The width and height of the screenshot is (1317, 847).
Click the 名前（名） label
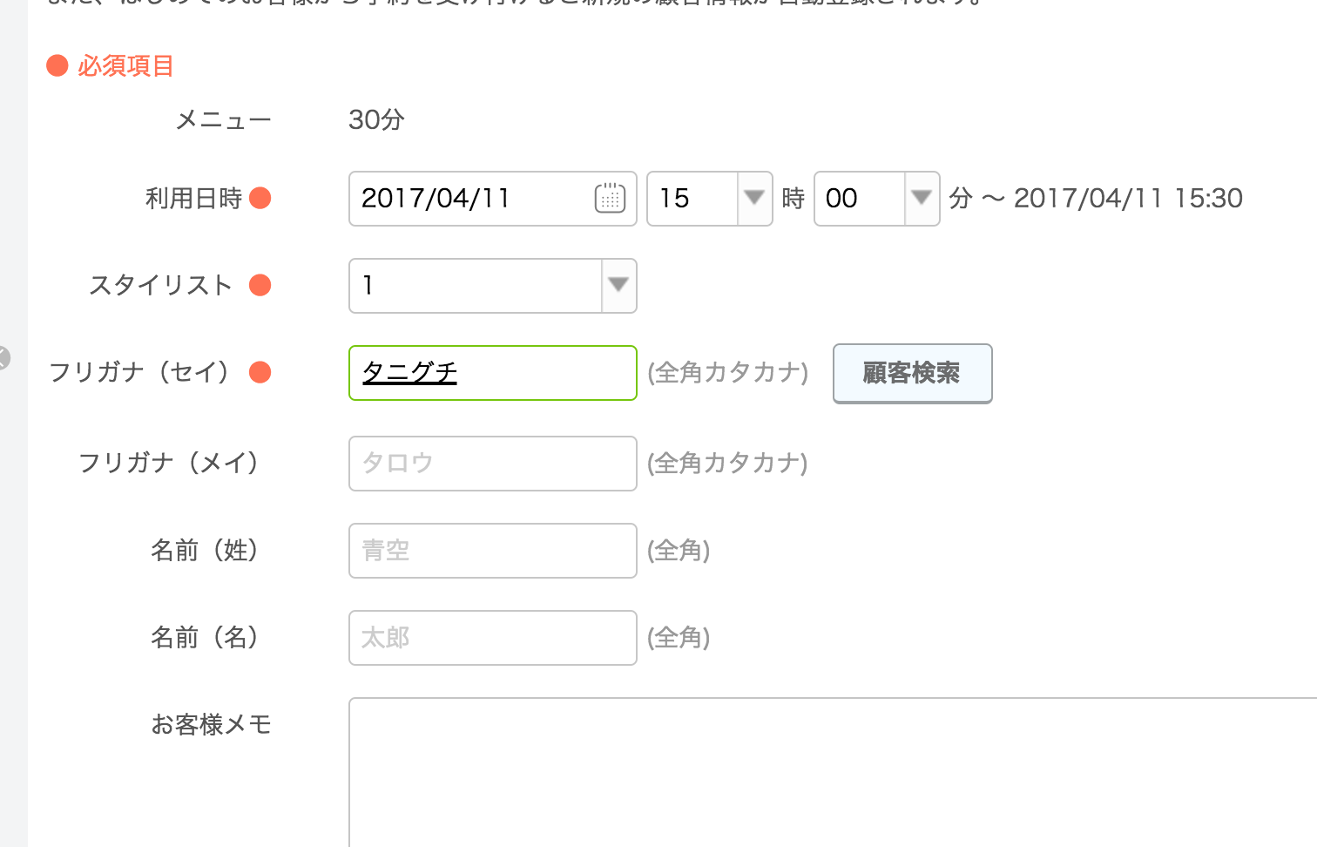(x=205, y=638)
